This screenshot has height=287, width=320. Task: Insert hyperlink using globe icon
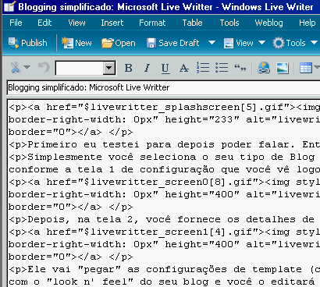click(x=264, y=68)
